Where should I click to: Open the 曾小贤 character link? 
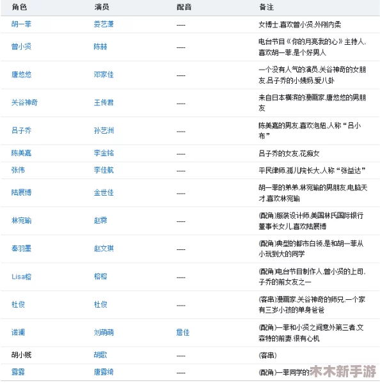coord(21,47)
